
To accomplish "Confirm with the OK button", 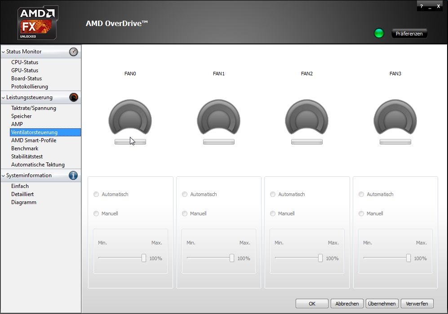I will click(x=312, y=304).
